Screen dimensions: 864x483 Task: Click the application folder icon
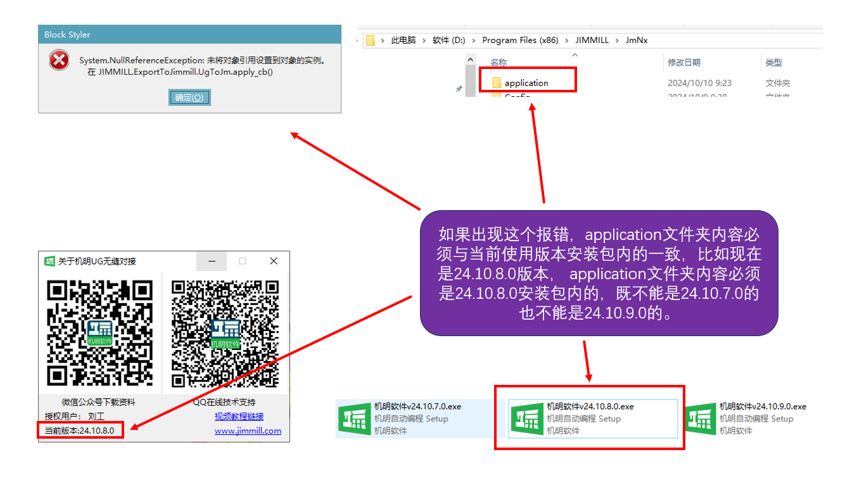pyautogui.click(x=497, y=82)
